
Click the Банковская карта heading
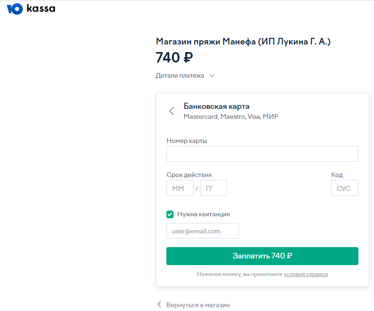tap(217, 106)
